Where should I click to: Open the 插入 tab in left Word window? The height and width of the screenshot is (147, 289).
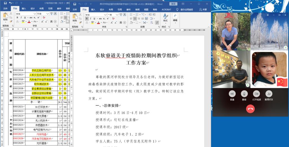coord(24,8)
